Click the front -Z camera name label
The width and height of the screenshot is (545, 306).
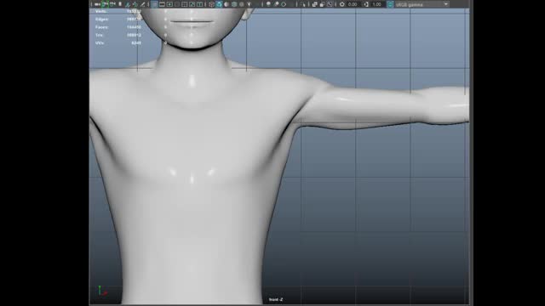click(276, 299)
